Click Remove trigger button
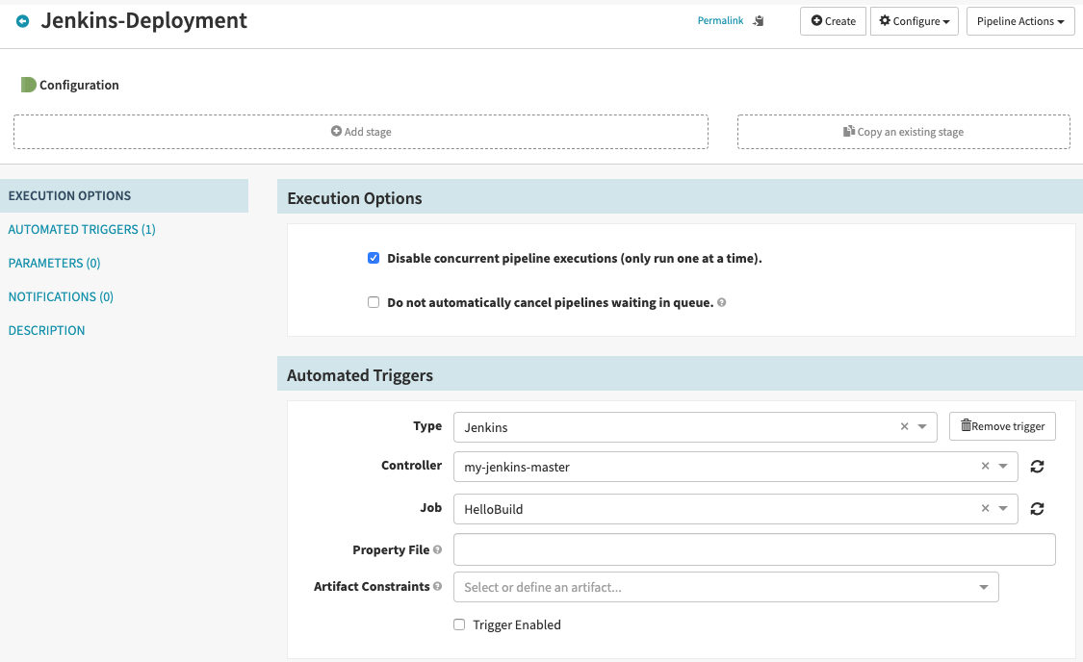 [1002, 426]
